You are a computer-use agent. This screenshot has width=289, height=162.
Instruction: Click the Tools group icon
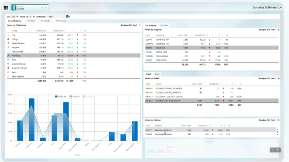(x=8, y=60)
